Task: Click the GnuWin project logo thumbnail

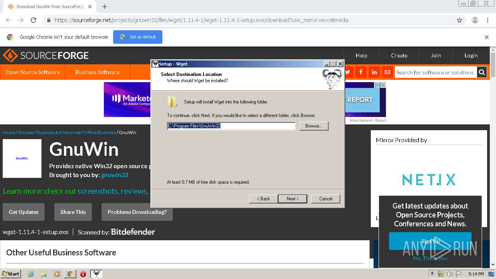Action: pyautogui.click(x=22, y=158)
